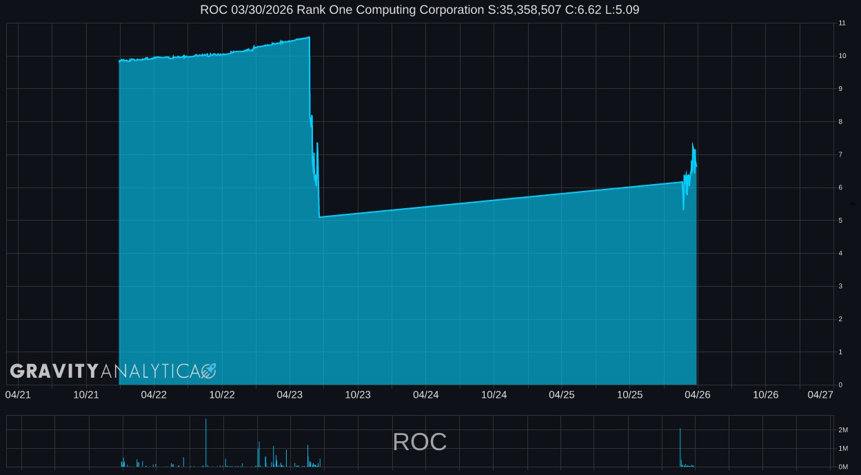Click the lowest price point after the drop

point(320,217)
